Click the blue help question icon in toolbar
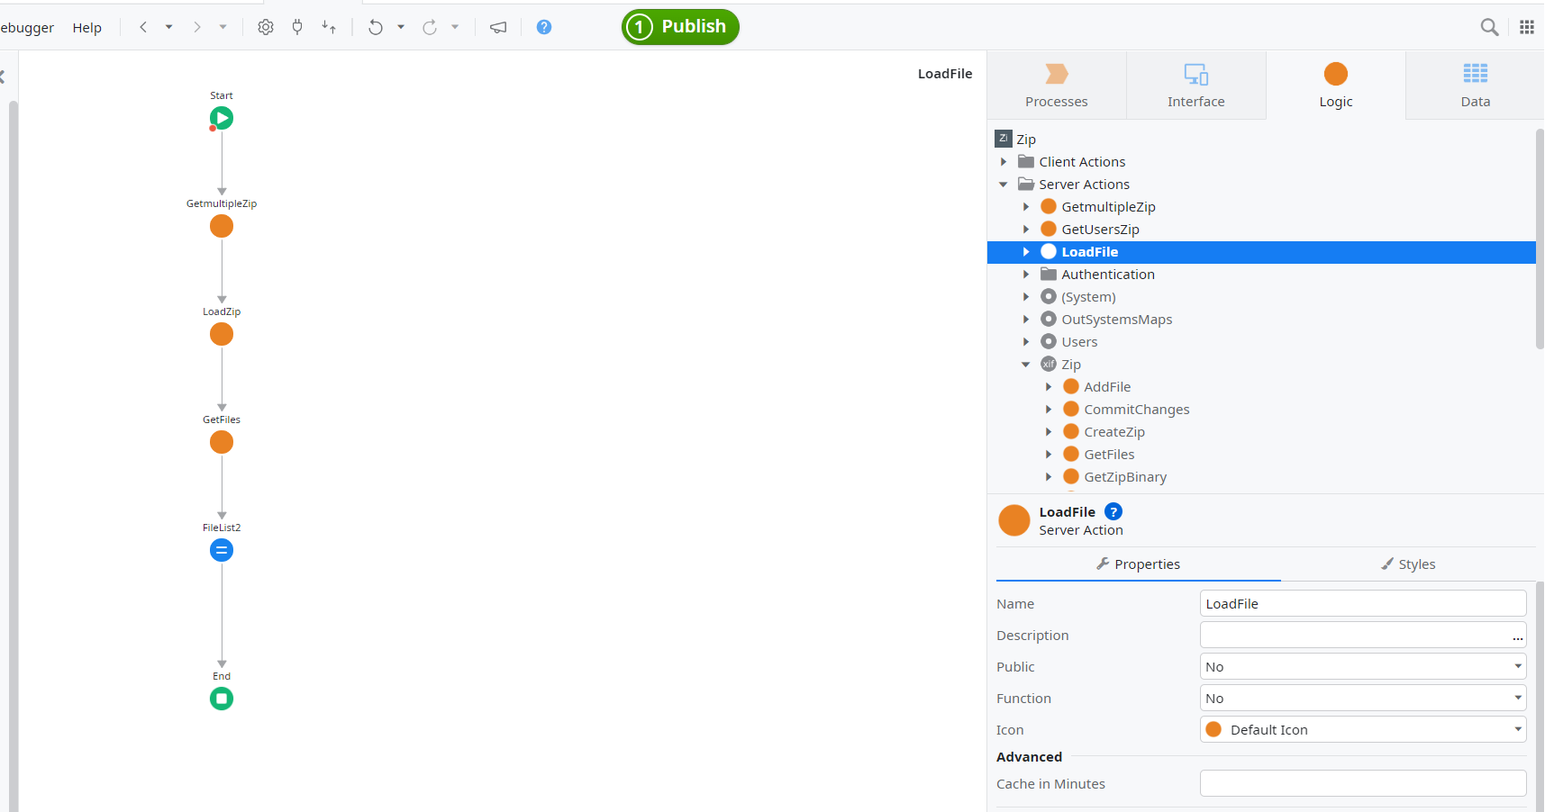 click(544, 27)
